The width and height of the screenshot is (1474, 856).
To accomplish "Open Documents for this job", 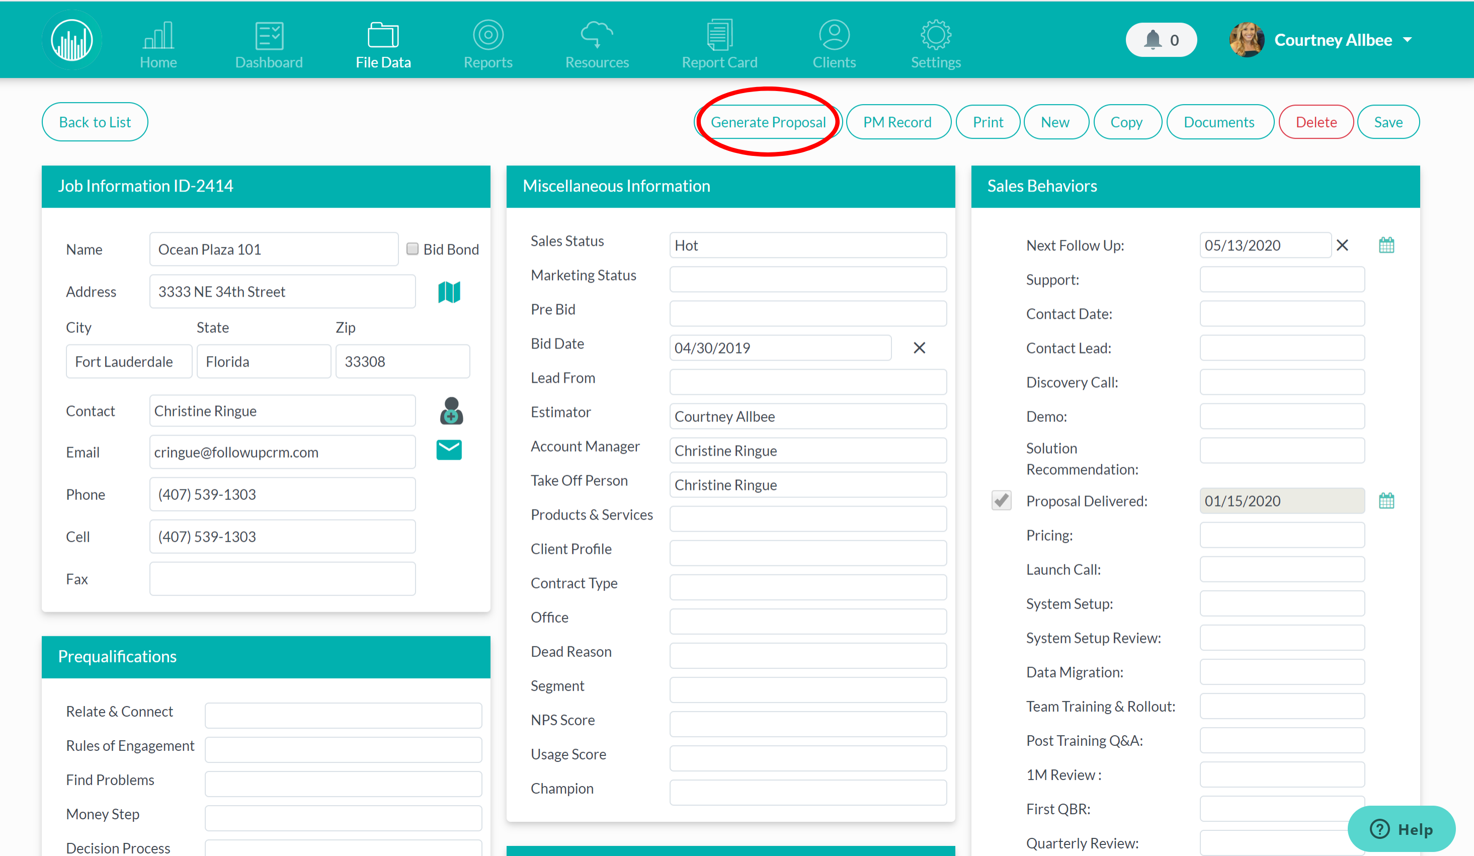I will click(x=1219, y=122).
